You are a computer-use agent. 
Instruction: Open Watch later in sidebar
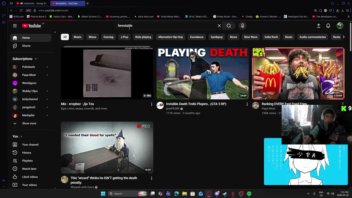[x=31, y=169]
